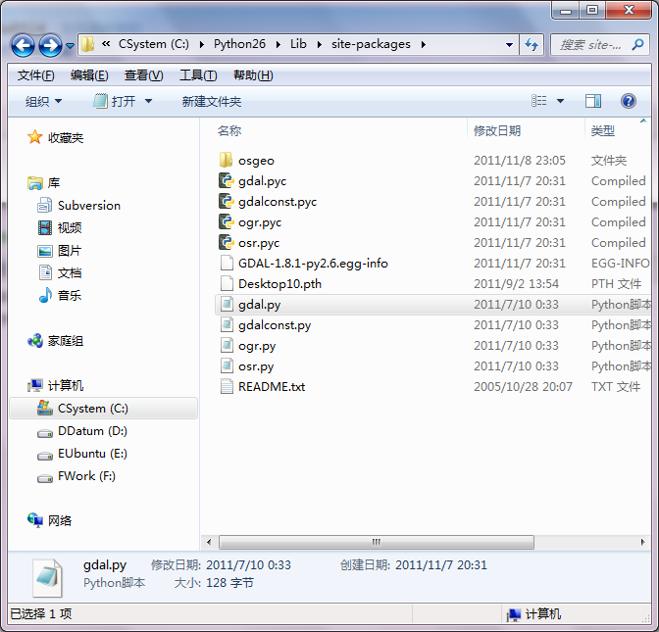Open the 编辑(E) menu
Viewport: 659px width, 632px height.
[x=89, y=75]
